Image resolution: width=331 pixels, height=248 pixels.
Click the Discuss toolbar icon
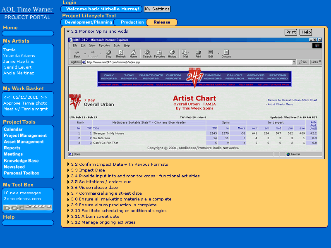(226, 53)
